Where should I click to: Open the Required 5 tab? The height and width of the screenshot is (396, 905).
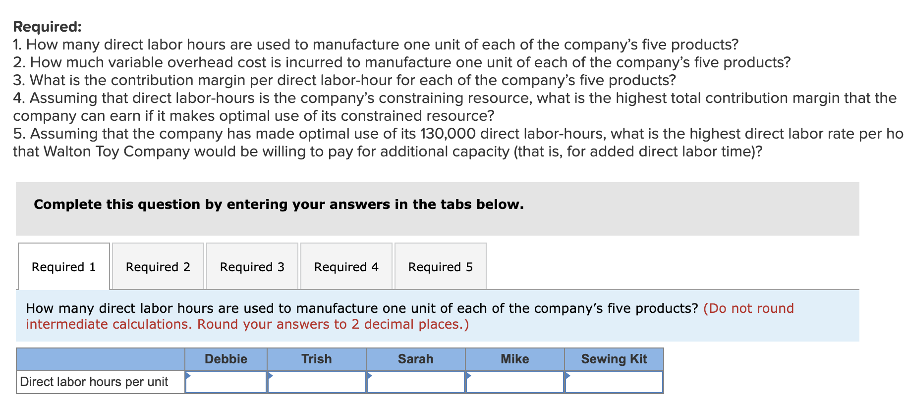[440, 267]
